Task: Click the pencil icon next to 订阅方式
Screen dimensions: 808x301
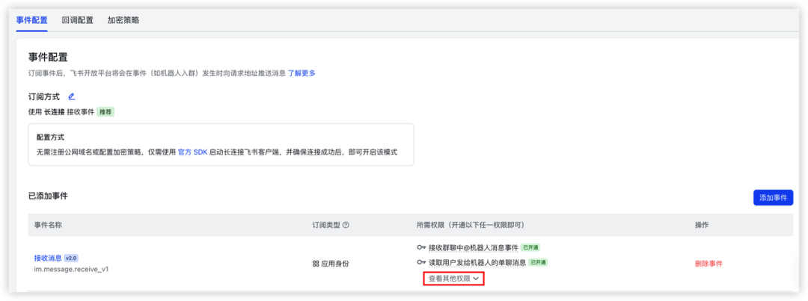Action: point(72,96)
